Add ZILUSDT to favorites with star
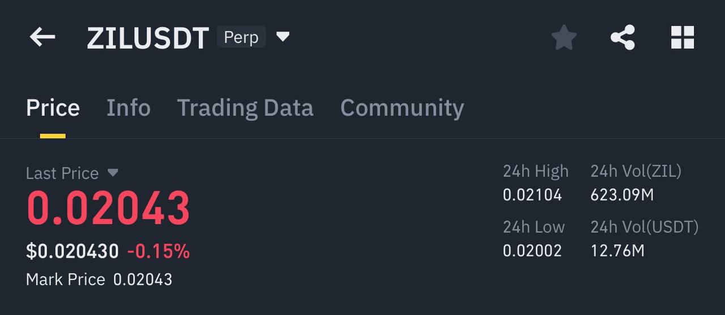The image size is (725, 315). (564, 38)
